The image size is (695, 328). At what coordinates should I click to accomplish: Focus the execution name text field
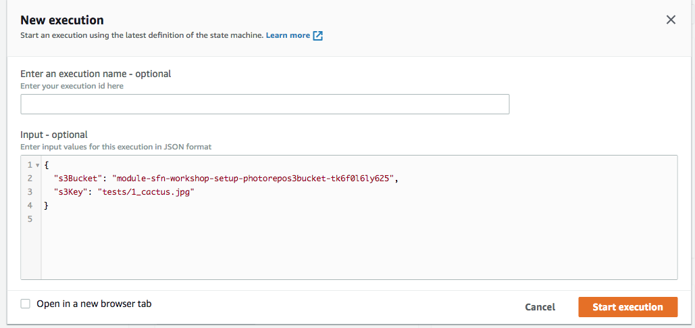(265, 104)
